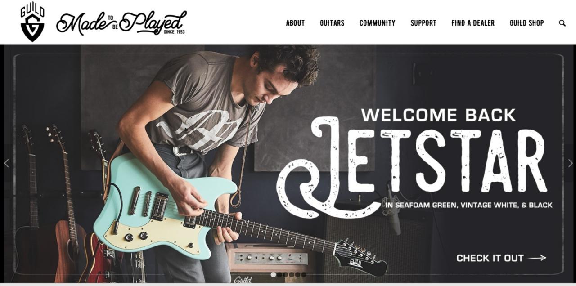This screenshot has width=576, height=286.
Task: Jump to the last carousel dot
Action: point(304,275)
